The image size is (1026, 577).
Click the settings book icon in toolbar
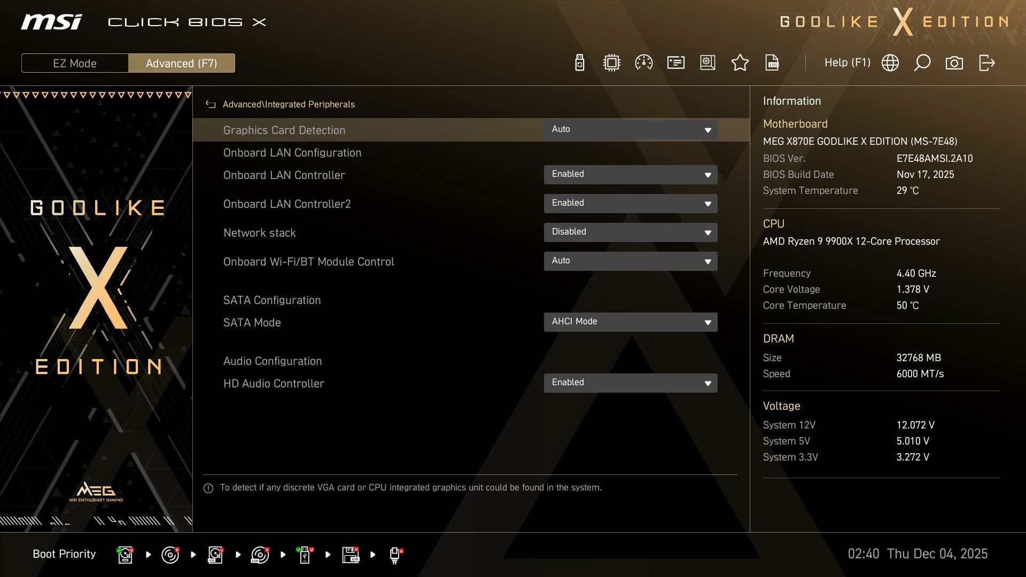click(x=708, y=63)
